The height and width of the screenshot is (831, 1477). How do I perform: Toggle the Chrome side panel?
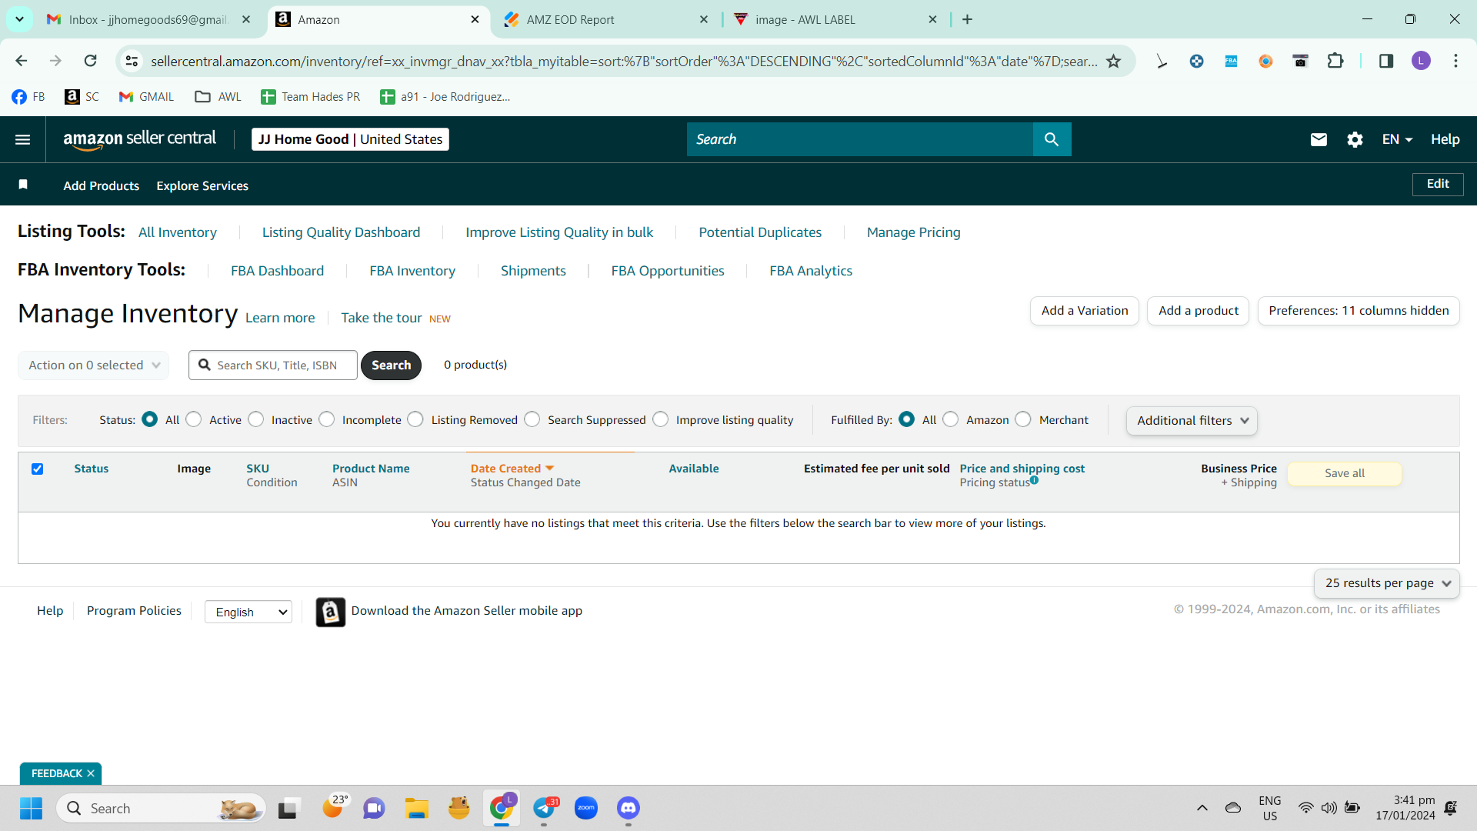[x=1386, y=61]
